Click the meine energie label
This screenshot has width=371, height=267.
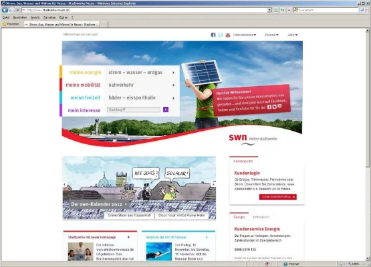[x=86, y=72]
